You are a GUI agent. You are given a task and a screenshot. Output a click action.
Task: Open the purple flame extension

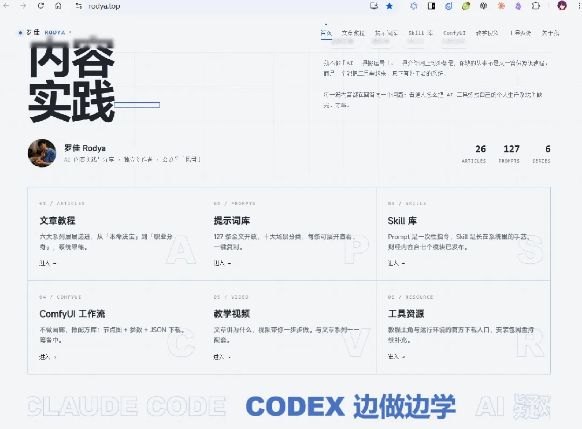518,6
